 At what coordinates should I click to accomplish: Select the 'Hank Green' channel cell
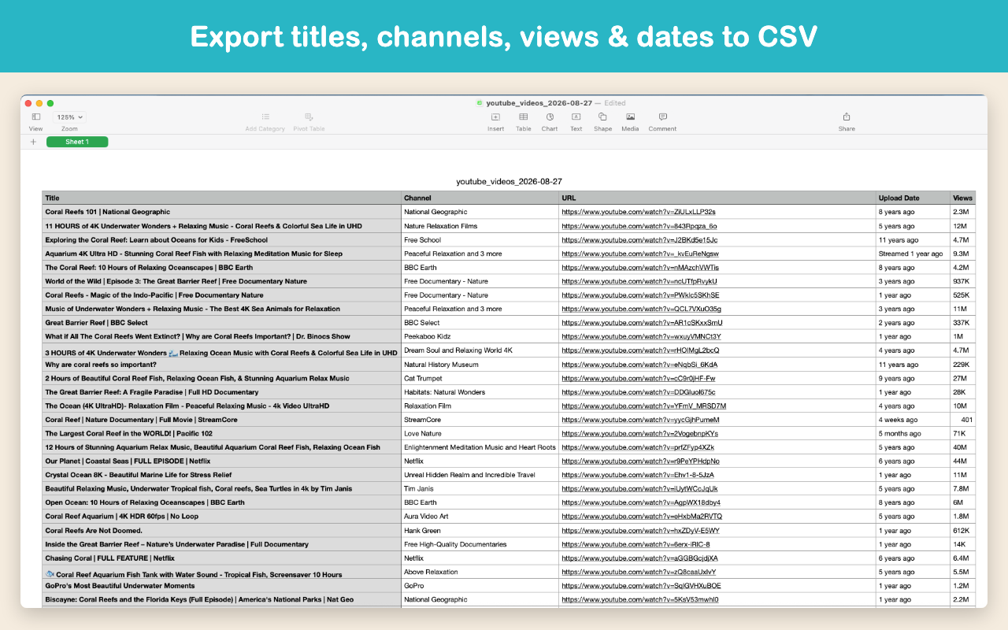click(x=480, y=531)
